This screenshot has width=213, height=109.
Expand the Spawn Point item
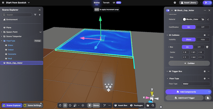coord(1,32)
